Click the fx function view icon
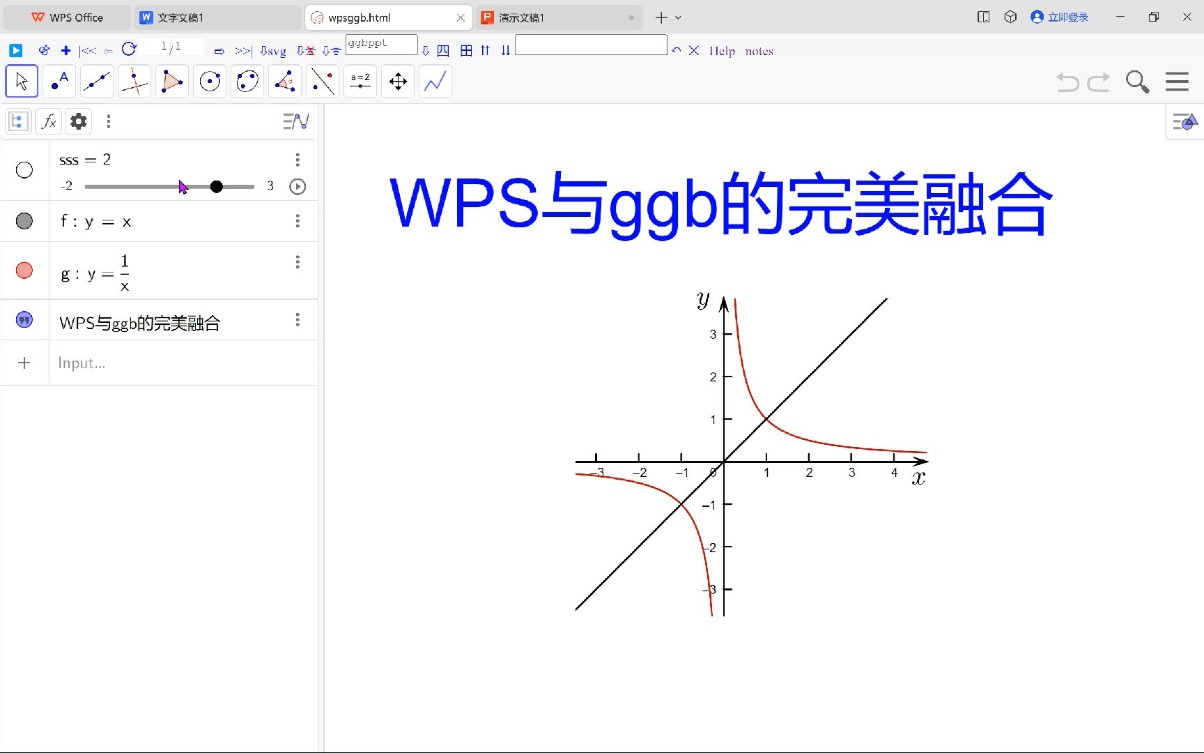This screenshot has width=1204, height=753. (x=47, y=121)
